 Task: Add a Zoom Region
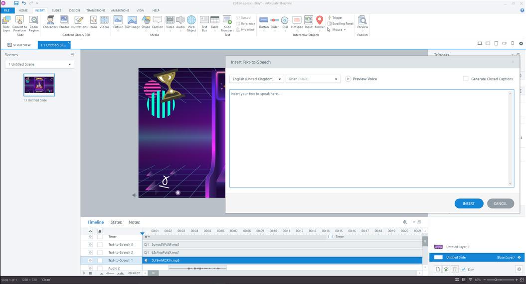[x=33, y=23]
